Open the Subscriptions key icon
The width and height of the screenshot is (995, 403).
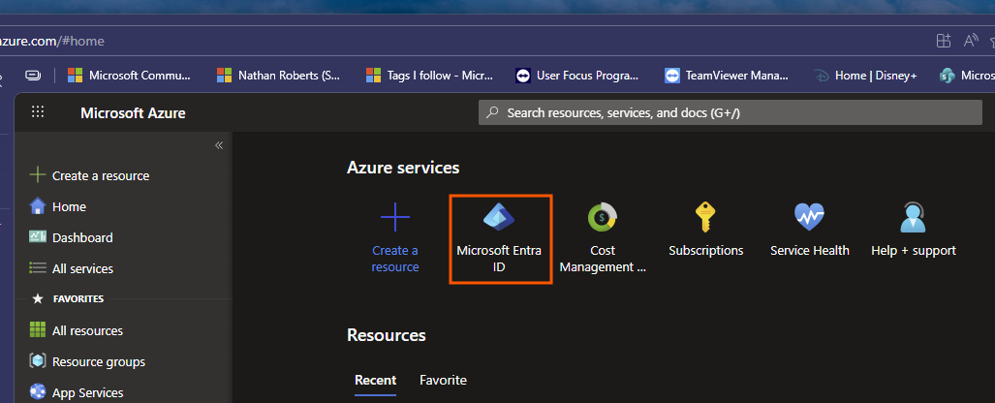click(705, 218)
